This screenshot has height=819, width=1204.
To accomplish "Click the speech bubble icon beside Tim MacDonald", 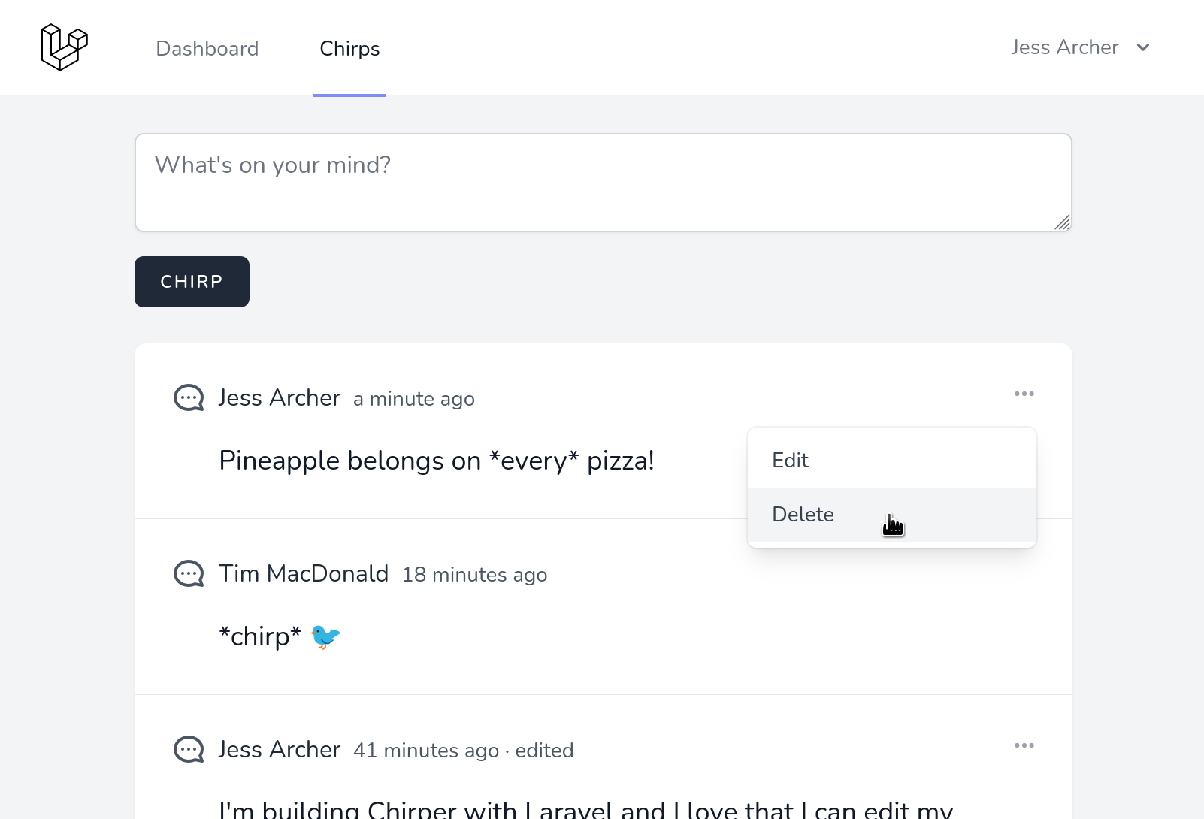I will pyautogui.click(x=189, y=574).
